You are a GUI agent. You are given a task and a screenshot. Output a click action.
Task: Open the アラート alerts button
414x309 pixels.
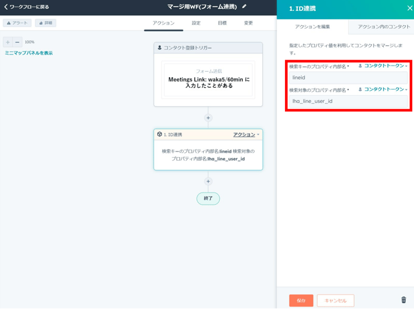point(17,23)
